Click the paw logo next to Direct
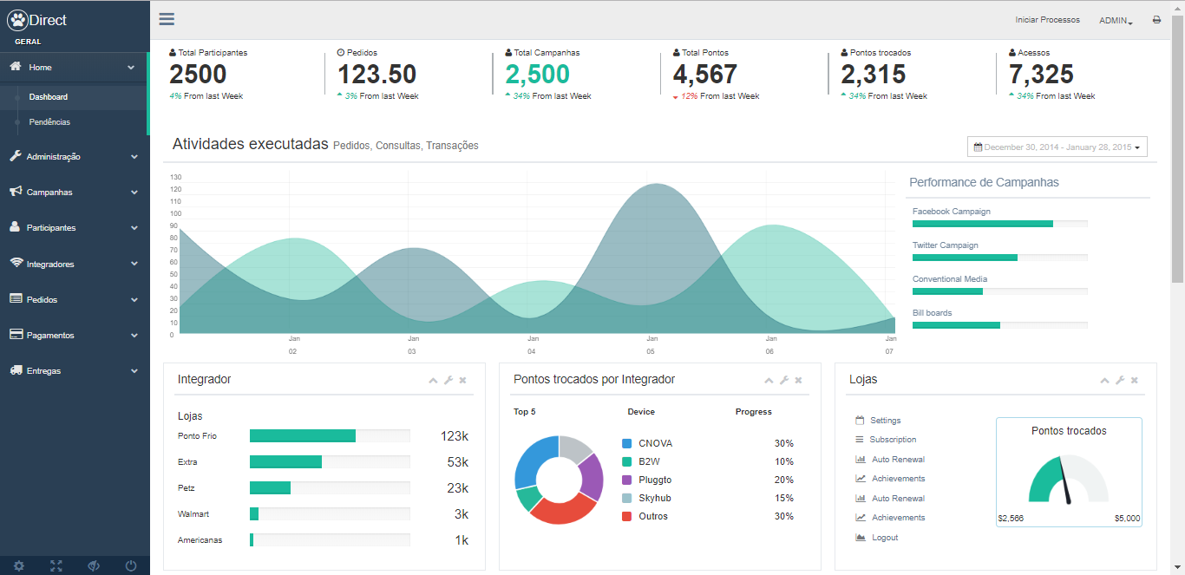The height and width of the screenshot is (575, 1185). pos(17,20)
